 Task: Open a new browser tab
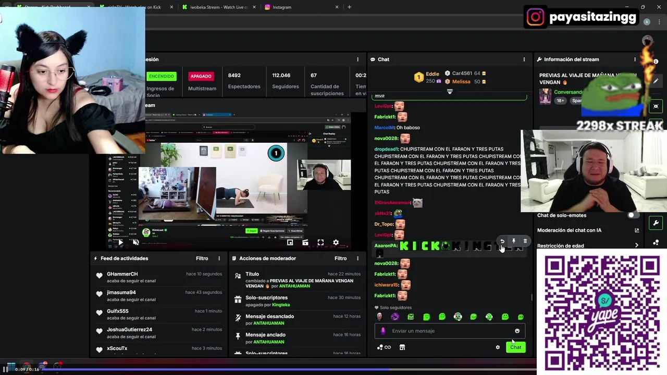[349, 7]
